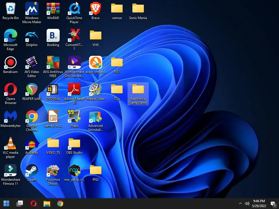Viewport: 279px width, 209px height.
Task: Open File Explorer from the taskbar
Action: (47, 204)
